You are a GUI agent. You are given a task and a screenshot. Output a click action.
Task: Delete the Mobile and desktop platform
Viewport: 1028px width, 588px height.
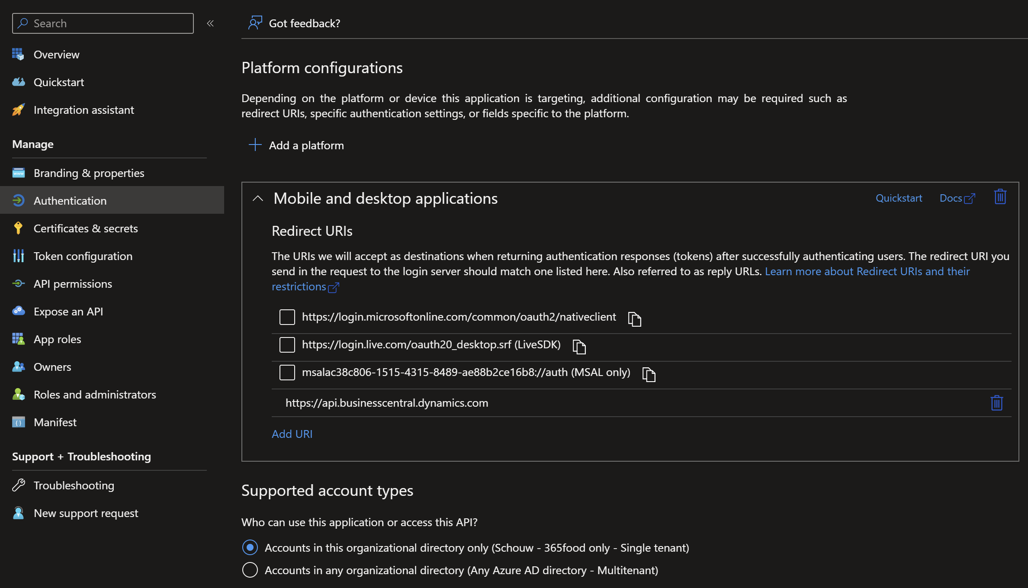pos(1000,197)
